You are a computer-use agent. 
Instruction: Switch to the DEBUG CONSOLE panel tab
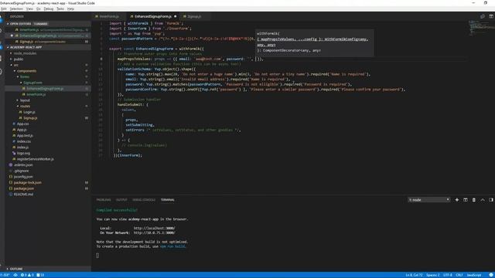tap(144, 200)
